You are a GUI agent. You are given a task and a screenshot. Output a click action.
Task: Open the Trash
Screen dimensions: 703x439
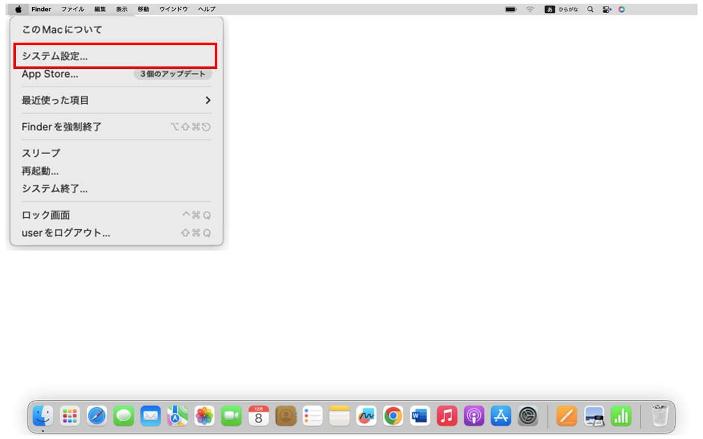pos(659,416)
